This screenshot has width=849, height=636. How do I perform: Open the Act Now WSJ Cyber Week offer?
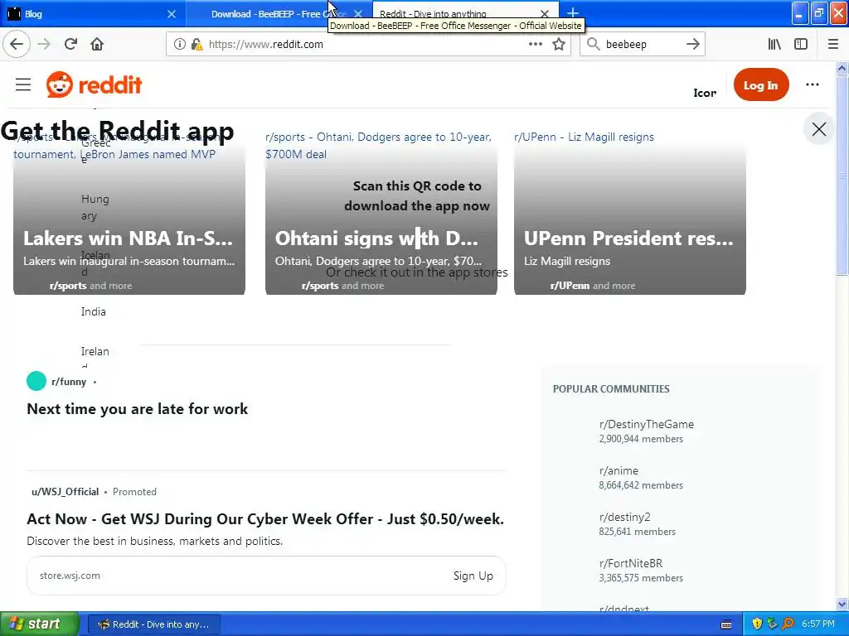pos(265,518)
